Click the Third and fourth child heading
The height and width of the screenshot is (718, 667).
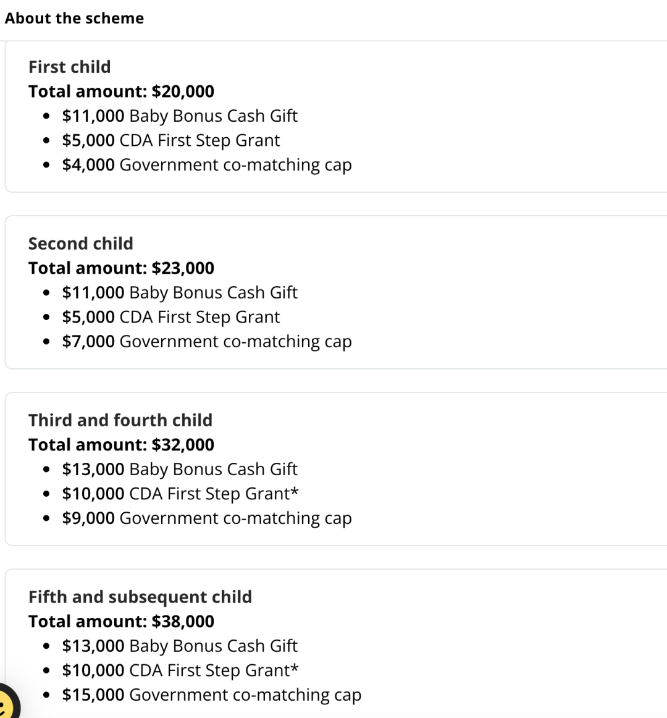[120, 420]
